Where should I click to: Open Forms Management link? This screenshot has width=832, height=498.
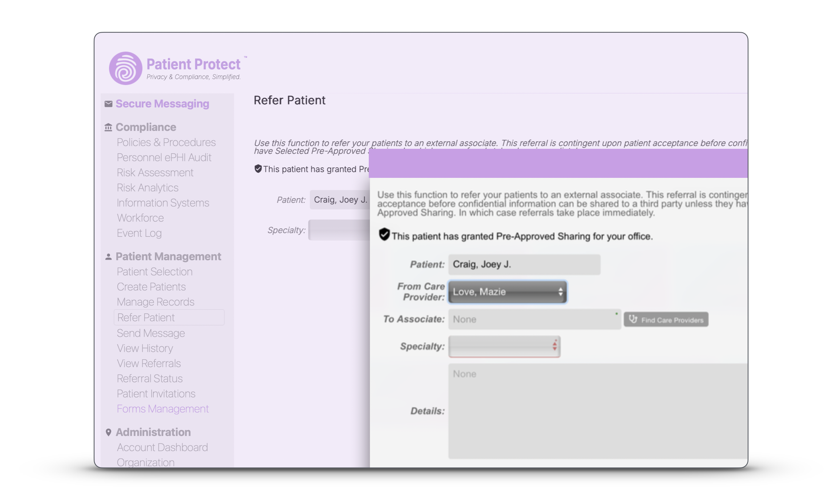click(x=162, y=409)
